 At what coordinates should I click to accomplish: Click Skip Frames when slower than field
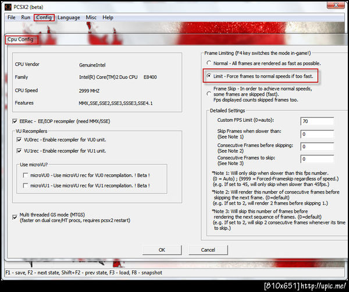tap(317, 134)
